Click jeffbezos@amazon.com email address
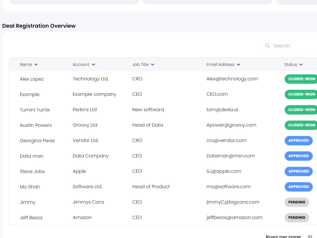Viewport: 317px width, 238px height. click(234, 218)
